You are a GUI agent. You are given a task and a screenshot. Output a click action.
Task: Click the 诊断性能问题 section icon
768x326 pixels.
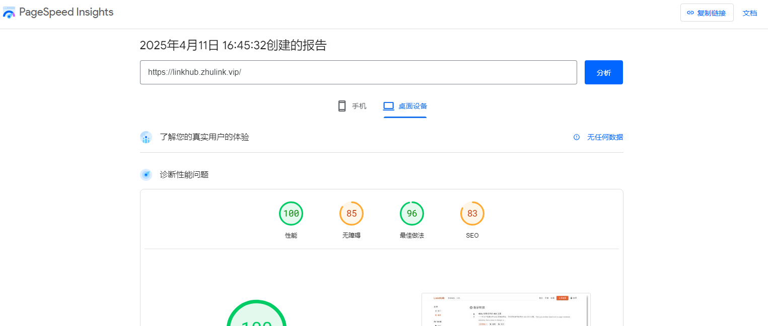coord(146,175)
